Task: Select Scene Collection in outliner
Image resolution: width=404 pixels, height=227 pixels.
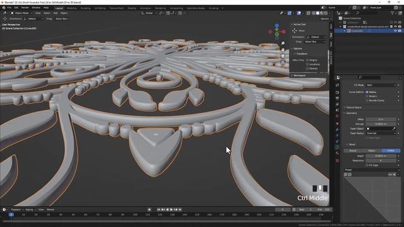Action: (x=352, y=18)
